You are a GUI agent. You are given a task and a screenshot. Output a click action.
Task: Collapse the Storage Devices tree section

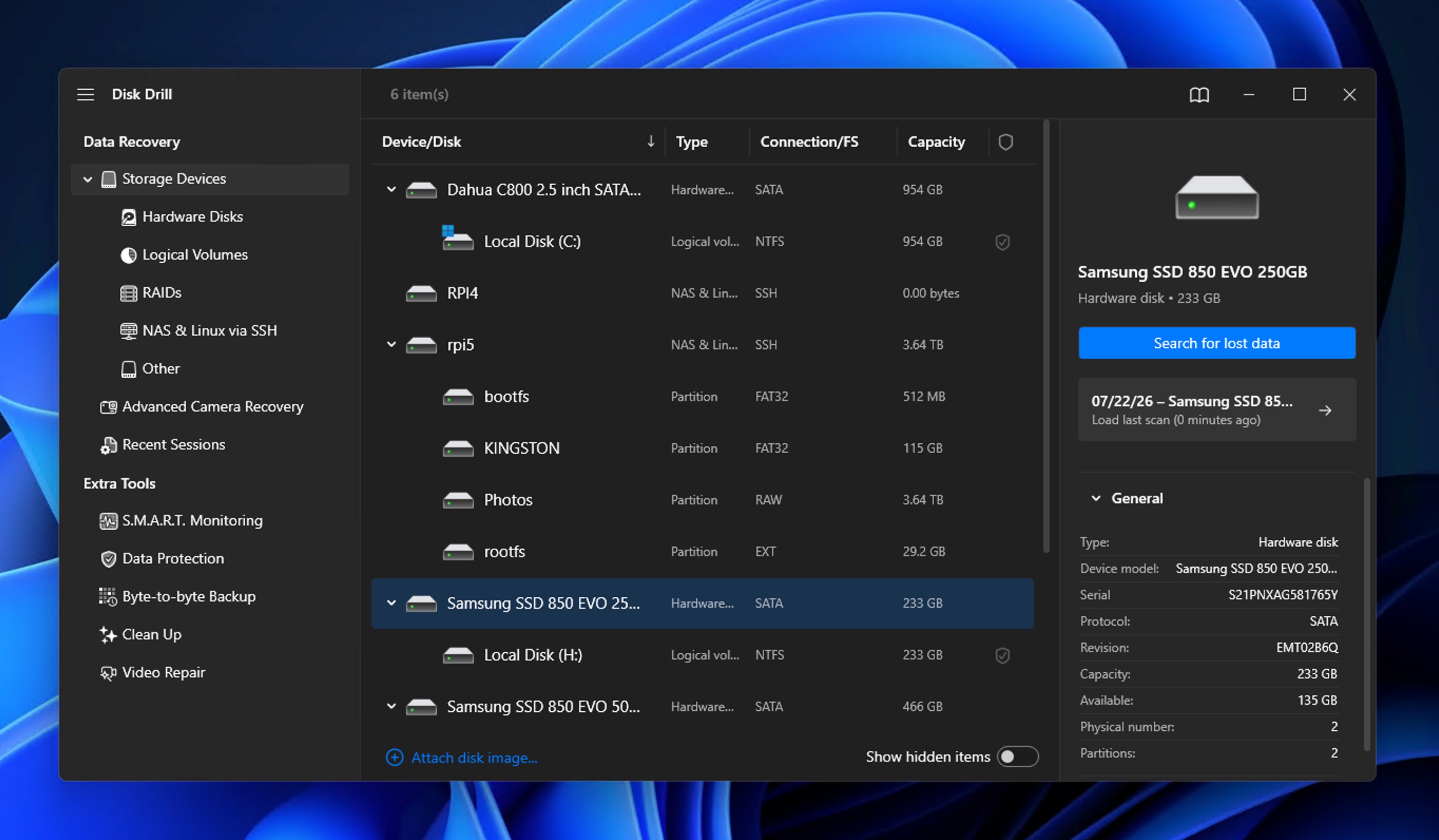pos(88,179)
